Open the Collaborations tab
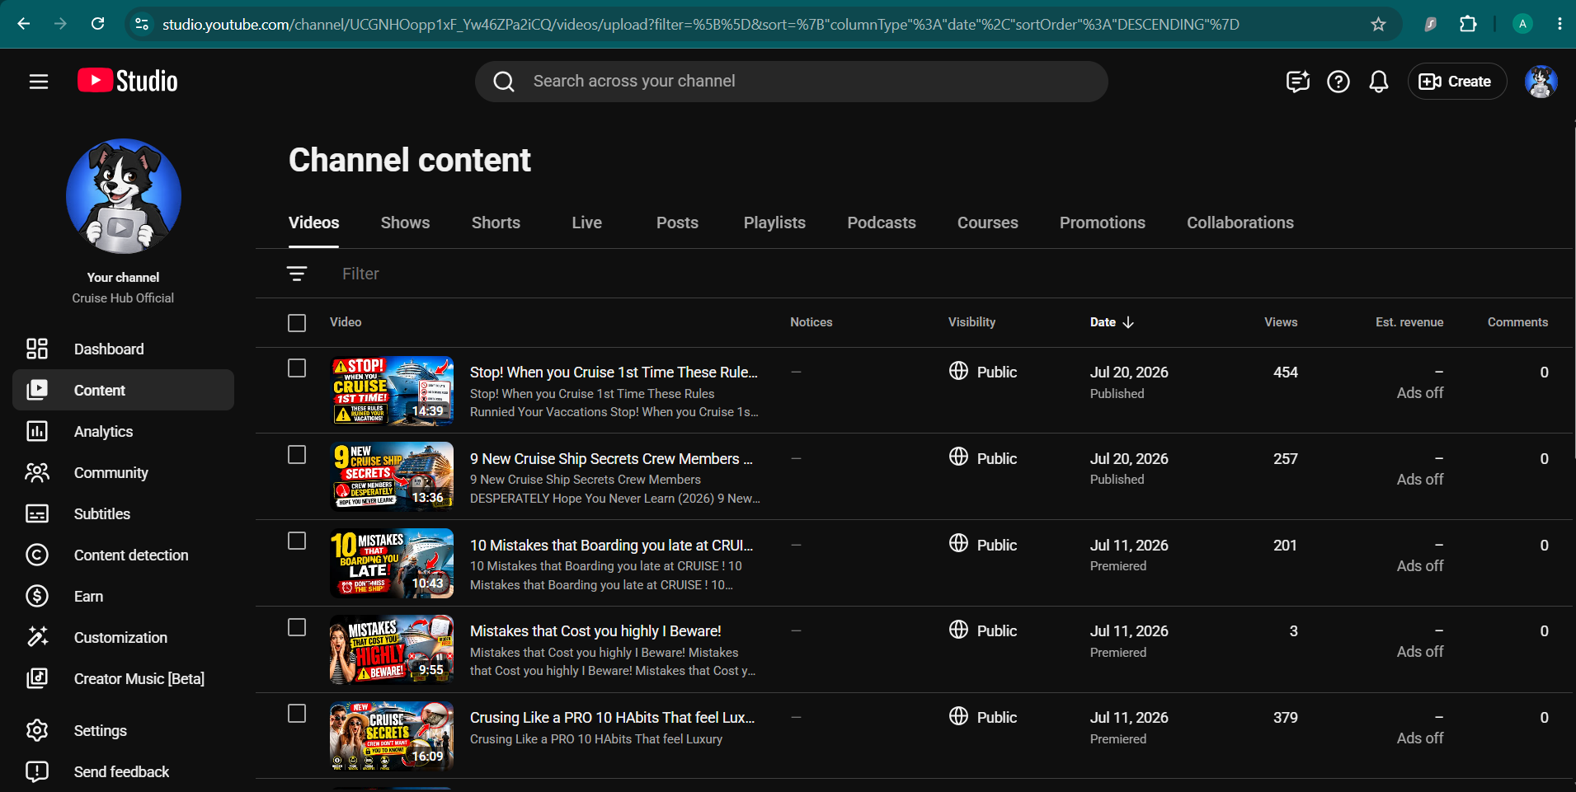 click(x=1240, y=223)
